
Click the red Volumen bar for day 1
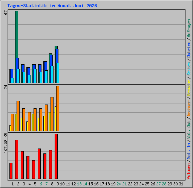(x=11, y=171)
